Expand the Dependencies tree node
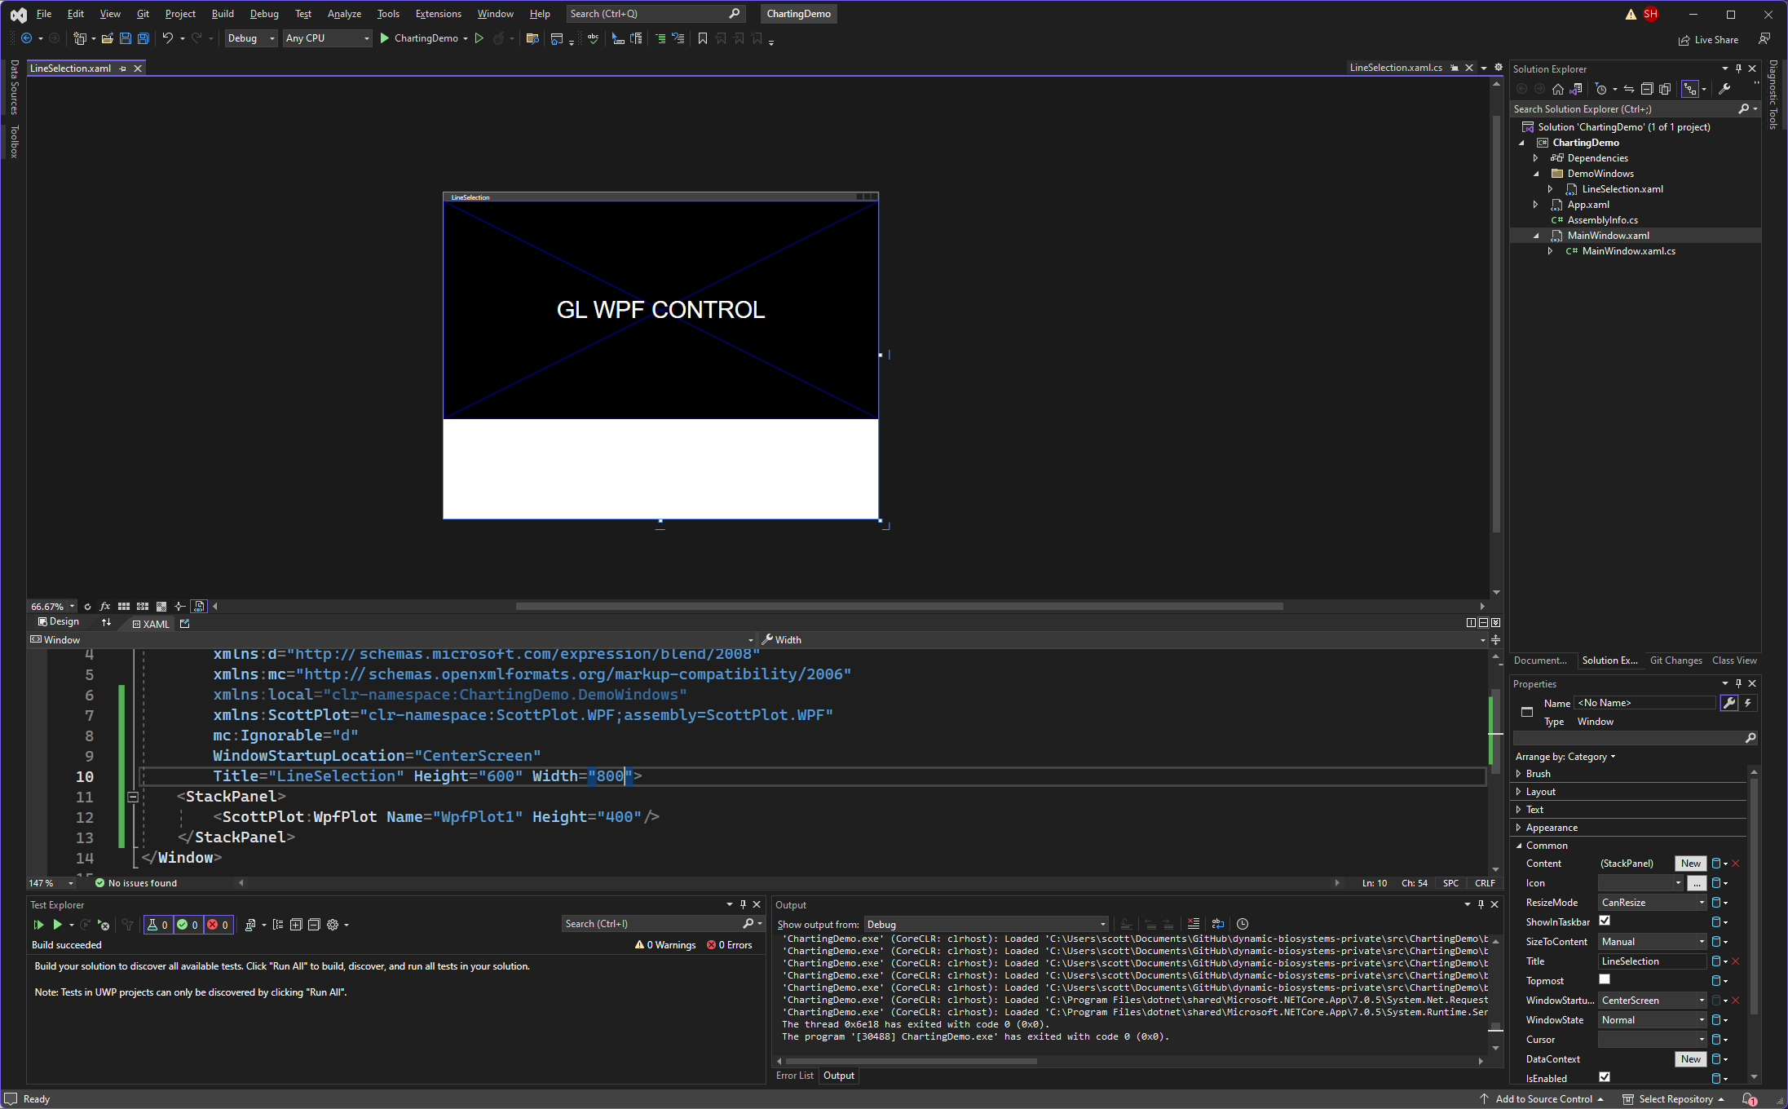 (1536, 158)
